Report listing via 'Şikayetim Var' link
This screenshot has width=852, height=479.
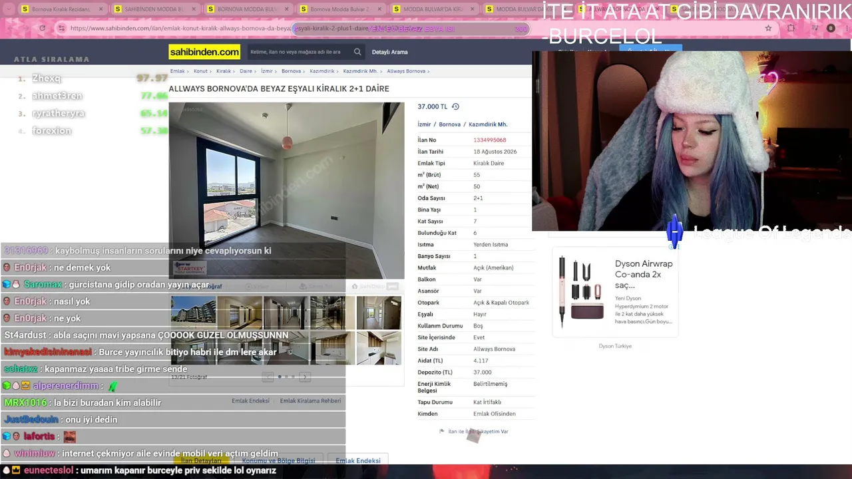click(x=478, y=432)
